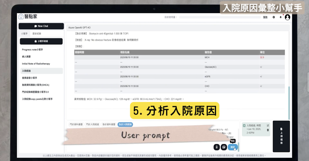Select the 門診資料彙整 prompt chip
The image size is (309, 161).
coord(76,124)
